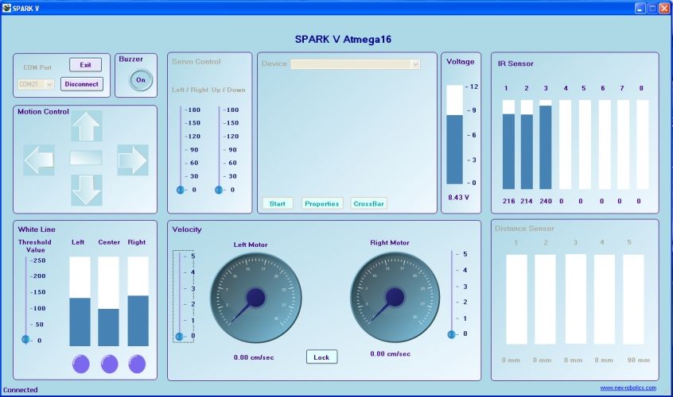Viewport: 673px width, 397px height.
Task: Click the Left Motor speedometer gauge
Action: 256,298
